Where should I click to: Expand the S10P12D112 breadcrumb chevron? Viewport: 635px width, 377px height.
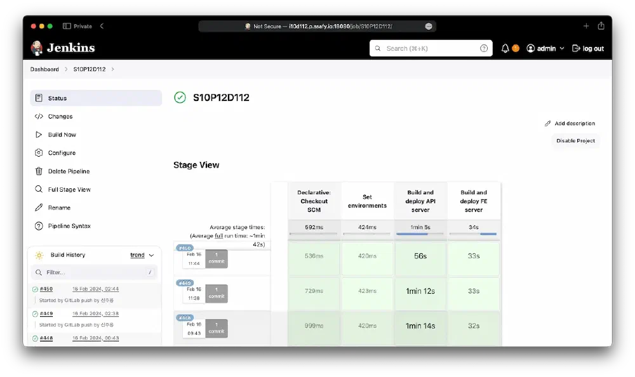pyautogui.click(x=112, y=69)
